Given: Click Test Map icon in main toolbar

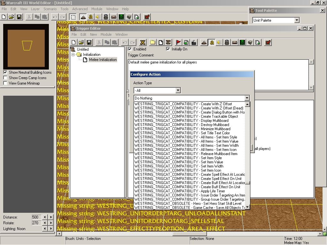Looking at the screenshot, I should [147, 17].
